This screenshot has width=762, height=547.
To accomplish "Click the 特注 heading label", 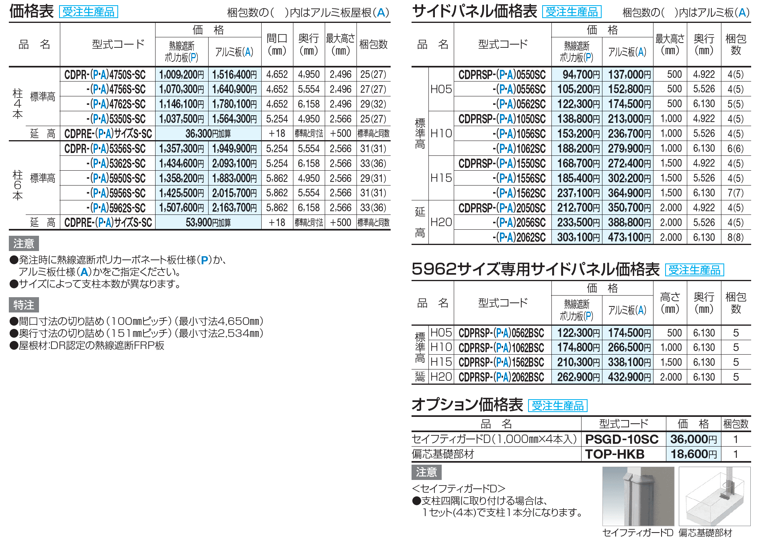I will (24, 305).
